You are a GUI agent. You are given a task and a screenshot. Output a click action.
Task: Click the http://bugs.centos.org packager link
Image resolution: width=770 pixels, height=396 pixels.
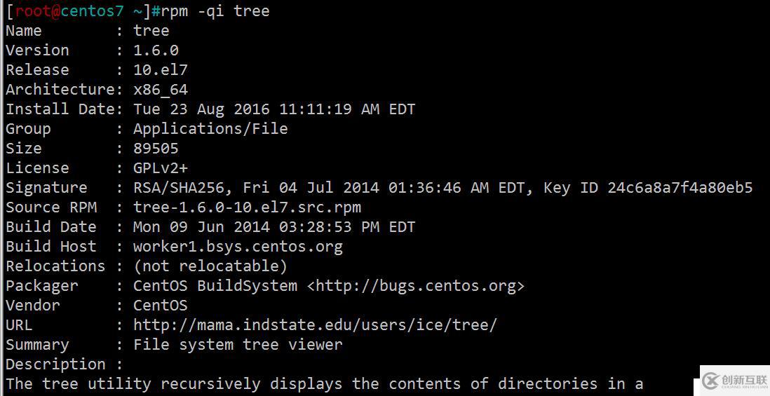416,286
